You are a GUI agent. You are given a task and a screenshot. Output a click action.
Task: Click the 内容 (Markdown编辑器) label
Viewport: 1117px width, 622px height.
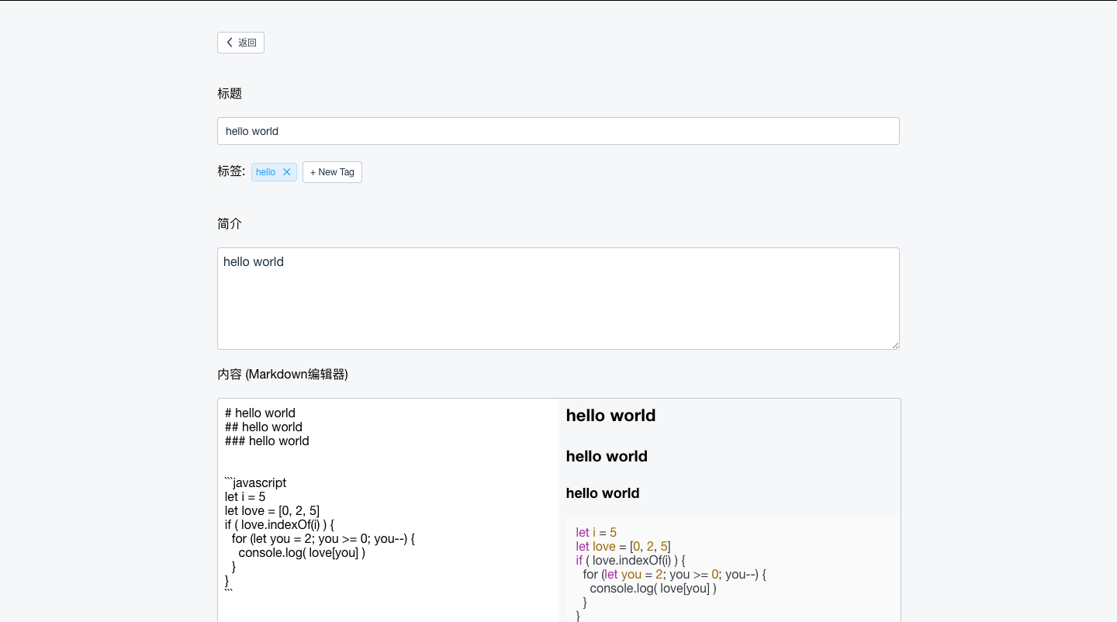[282, 374]
